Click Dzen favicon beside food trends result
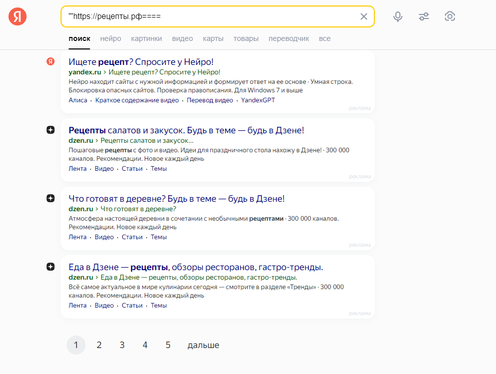This screenshot has width=496, height=374. (x=51, y=267)
